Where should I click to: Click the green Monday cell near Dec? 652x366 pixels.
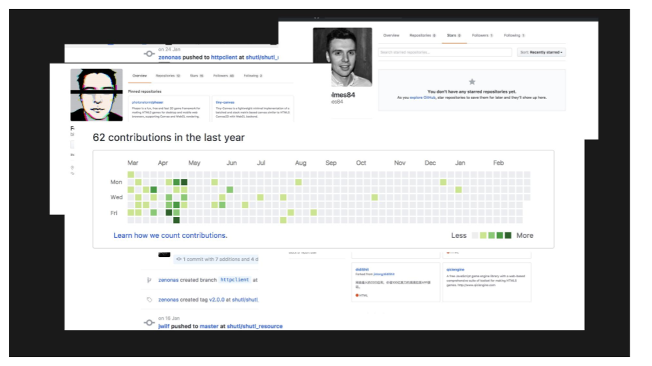(443, 182)
